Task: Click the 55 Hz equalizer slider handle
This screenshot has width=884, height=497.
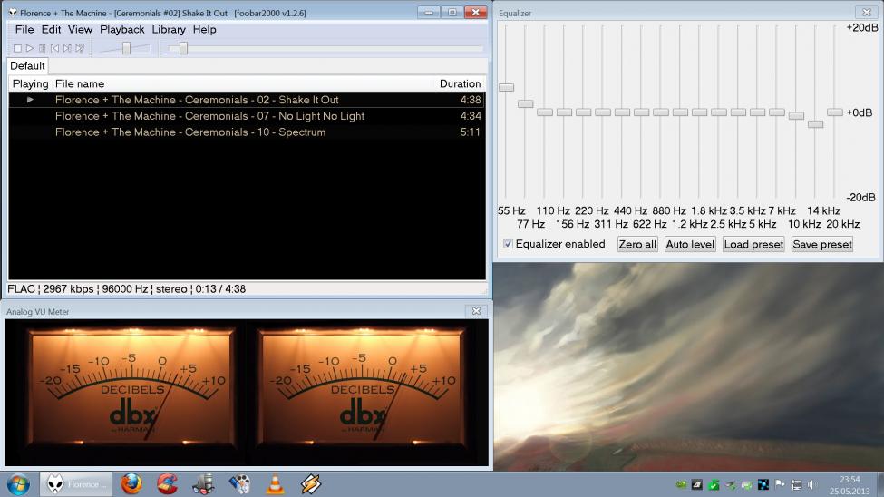Action: pyautogui.click(x=506, y=87)
